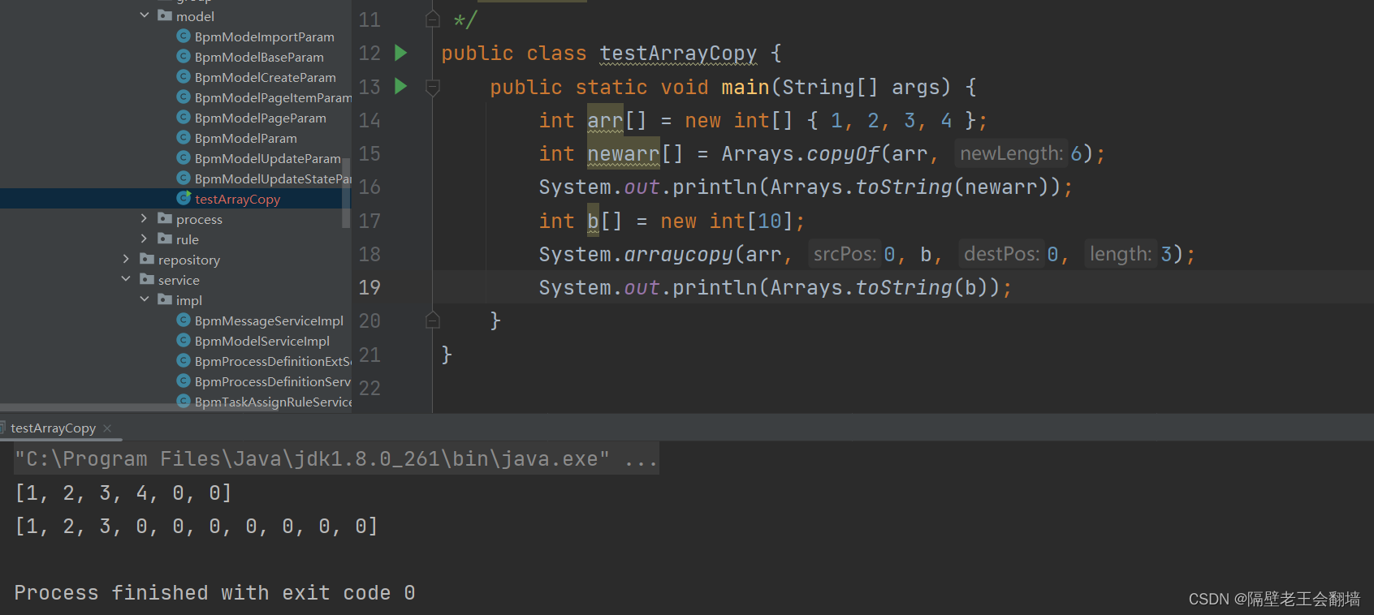Image resolution: width=1374 pixels, height=615 pixels.
Task: Open the BpmModelCreateParam class
Action: pos(265,77)
